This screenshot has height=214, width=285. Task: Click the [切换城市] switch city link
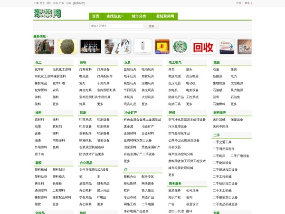(x=79, y=3)
